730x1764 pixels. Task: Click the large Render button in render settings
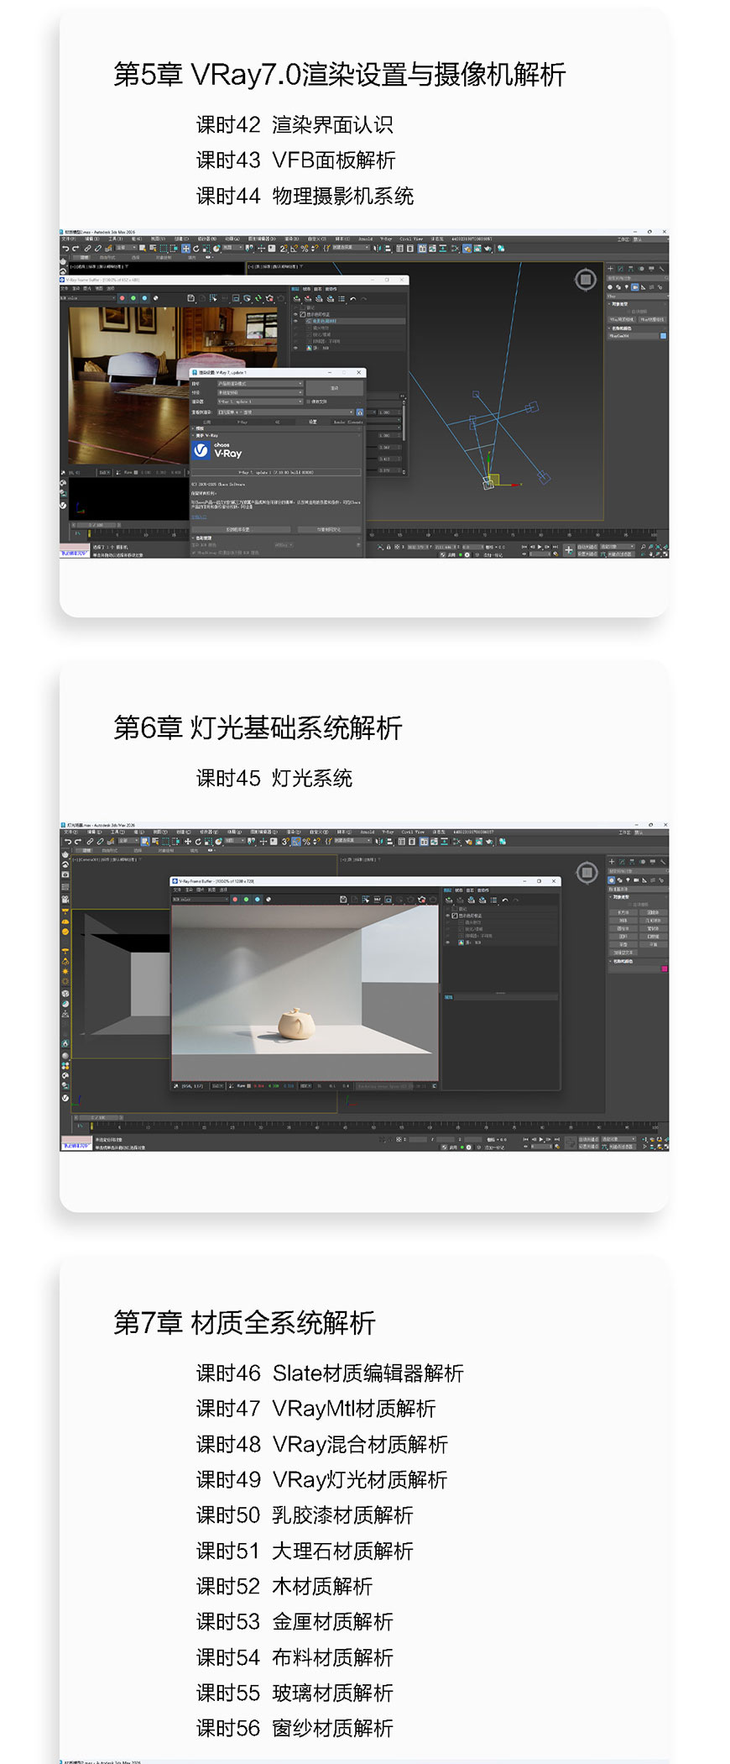click(x=334, y=388)
